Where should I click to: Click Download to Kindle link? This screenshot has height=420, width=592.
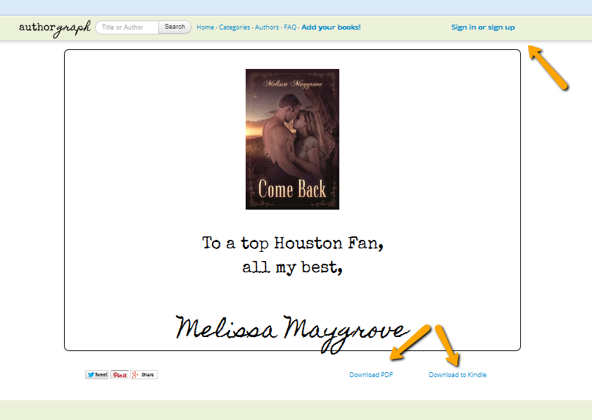458,375
